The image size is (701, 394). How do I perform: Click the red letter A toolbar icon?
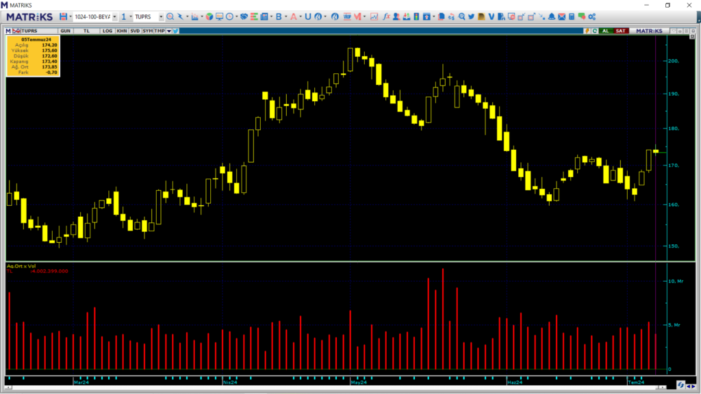(x=293, y=16)
